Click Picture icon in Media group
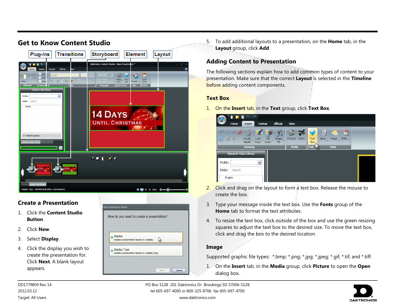 click(x=291, y=135)
